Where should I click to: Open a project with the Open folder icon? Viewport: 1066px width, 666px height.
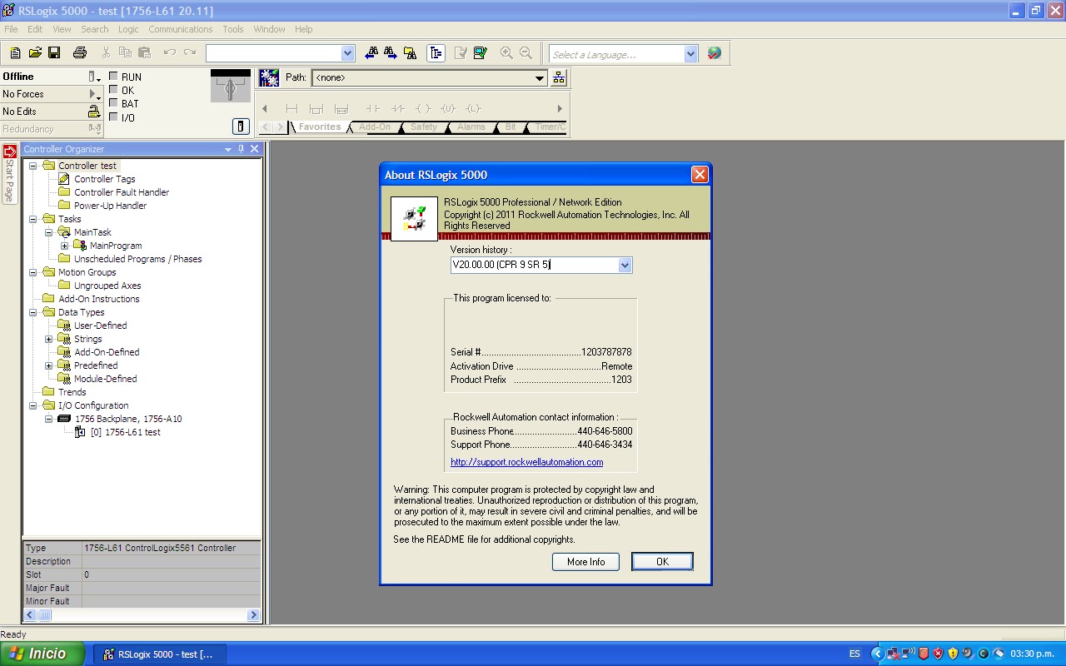click(x=35, y=52)
